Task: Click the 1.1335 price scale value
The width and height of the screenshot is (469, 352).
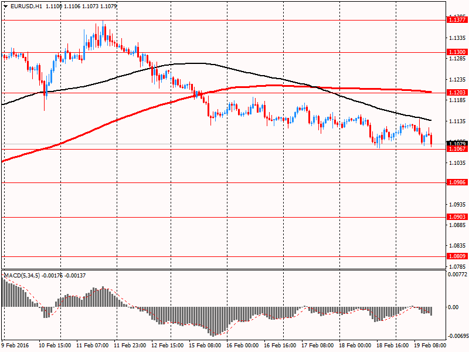Action: (458, 38)
